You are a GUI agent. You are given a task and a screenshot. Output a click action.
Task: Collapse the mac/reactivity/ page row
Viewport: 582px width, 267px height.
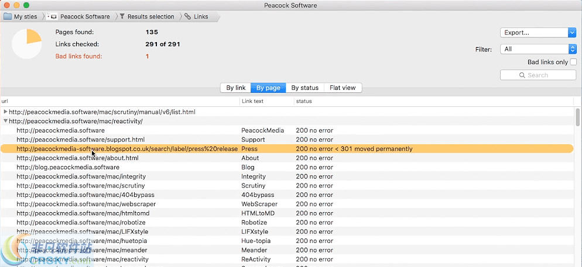tap(5, 121)
